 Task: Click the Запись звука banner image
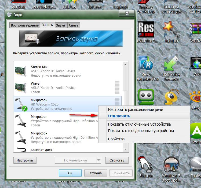(71, 38)
